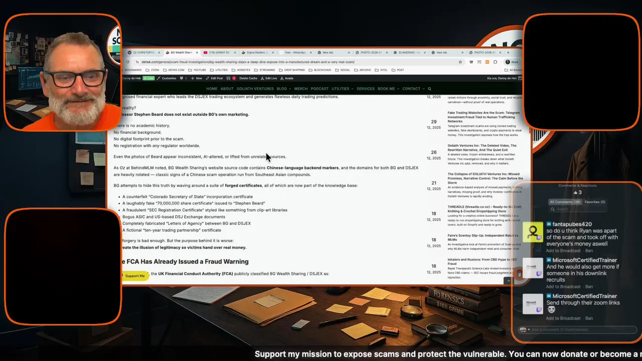Viewport: 642px width, 361px height.
Task: Select the All Comments (39) tab
Action: pos(565,202)
